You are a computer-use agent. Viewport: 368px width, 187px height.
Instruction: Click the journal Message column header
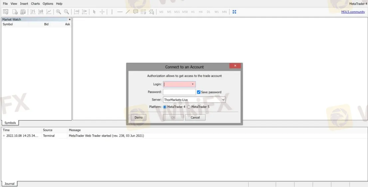pyautogui.click(x=75, y=130)
